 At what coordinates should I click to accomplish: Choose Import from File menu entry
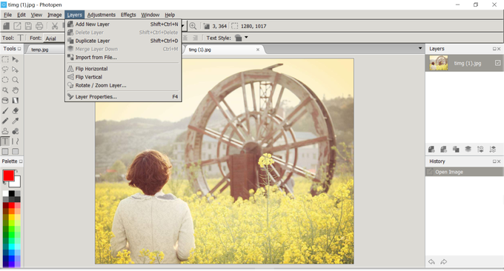pyautogui.click(x=123, y=58)
